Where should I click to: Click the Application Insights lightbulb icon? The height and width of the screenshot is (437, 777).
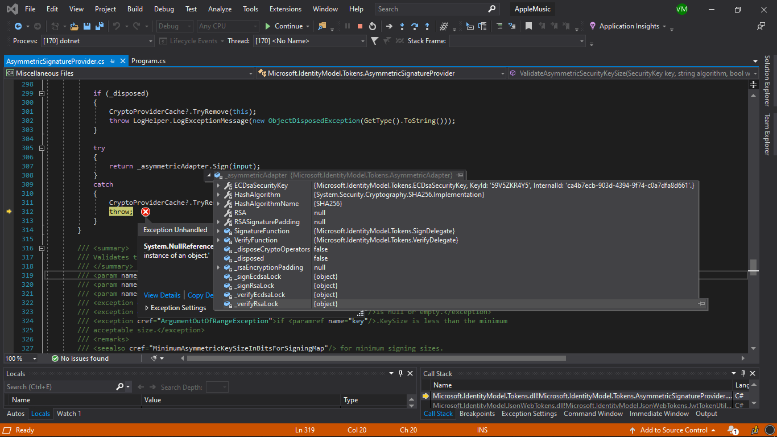click(592, 26)
